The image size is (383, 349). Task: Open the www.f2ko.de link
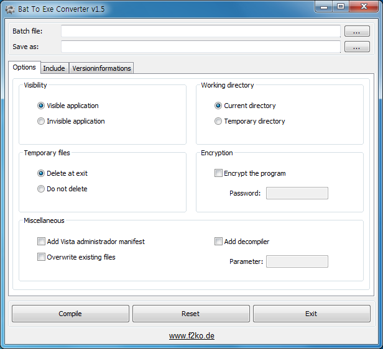tap(191, 336)
